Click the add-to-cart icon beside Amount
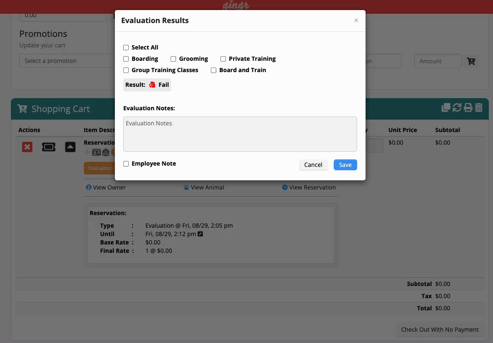Viewport: 493px width, 343px height. (471, 61)
